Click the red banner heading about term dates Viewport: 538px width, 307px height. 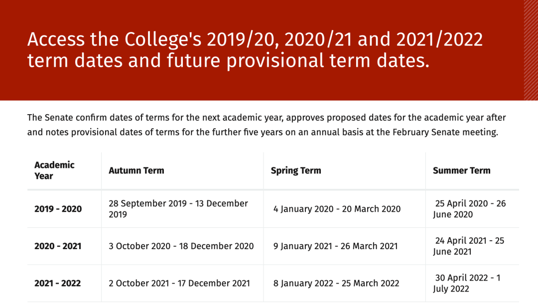point(255,50)
